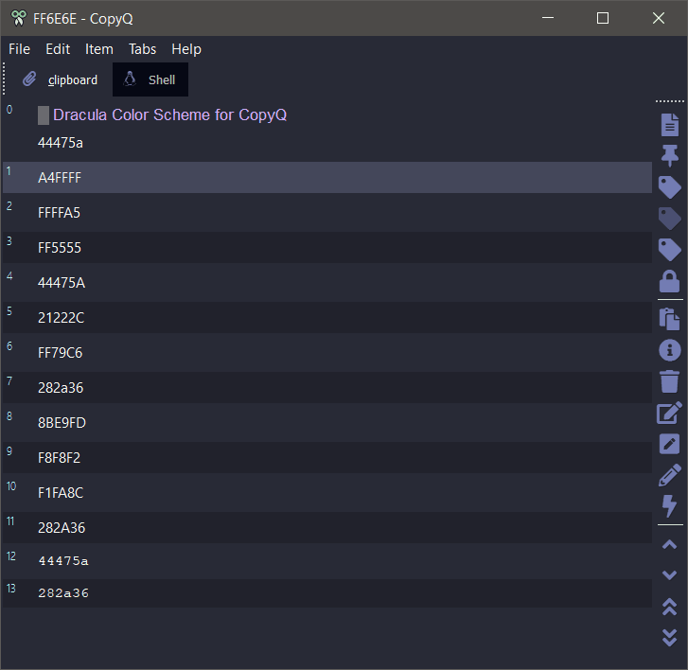Open the File menu
688x670 pixels.
pyautogui.click(x=19, y=49)
